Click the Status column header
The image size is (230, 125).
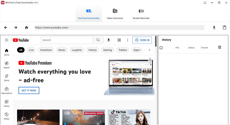(x=192, y=48)
